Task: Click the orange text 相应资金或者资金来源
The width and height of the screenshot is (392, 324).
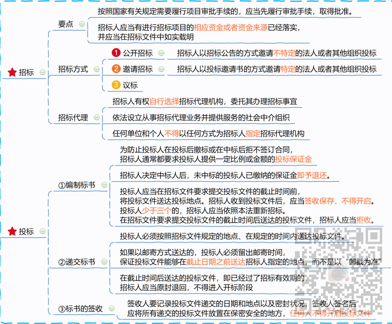Action: (x=231, y=27)
